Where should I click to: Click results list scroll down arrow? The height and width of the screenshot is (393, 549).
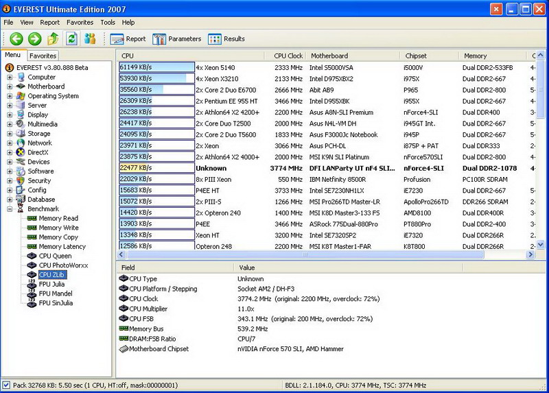click(x=541, y=245)
